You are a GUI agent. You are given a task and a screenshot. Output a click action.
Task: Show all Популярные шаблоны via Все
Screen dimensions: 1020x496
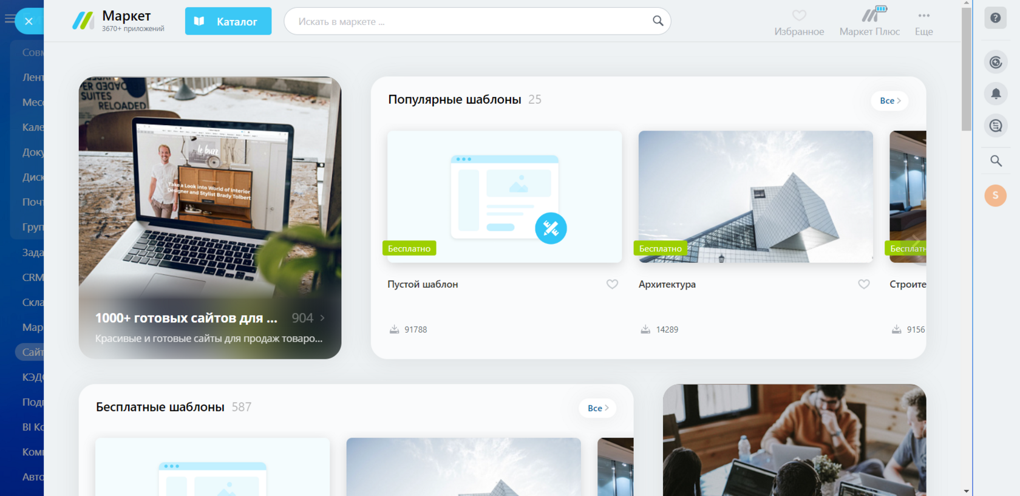point(890,101)
